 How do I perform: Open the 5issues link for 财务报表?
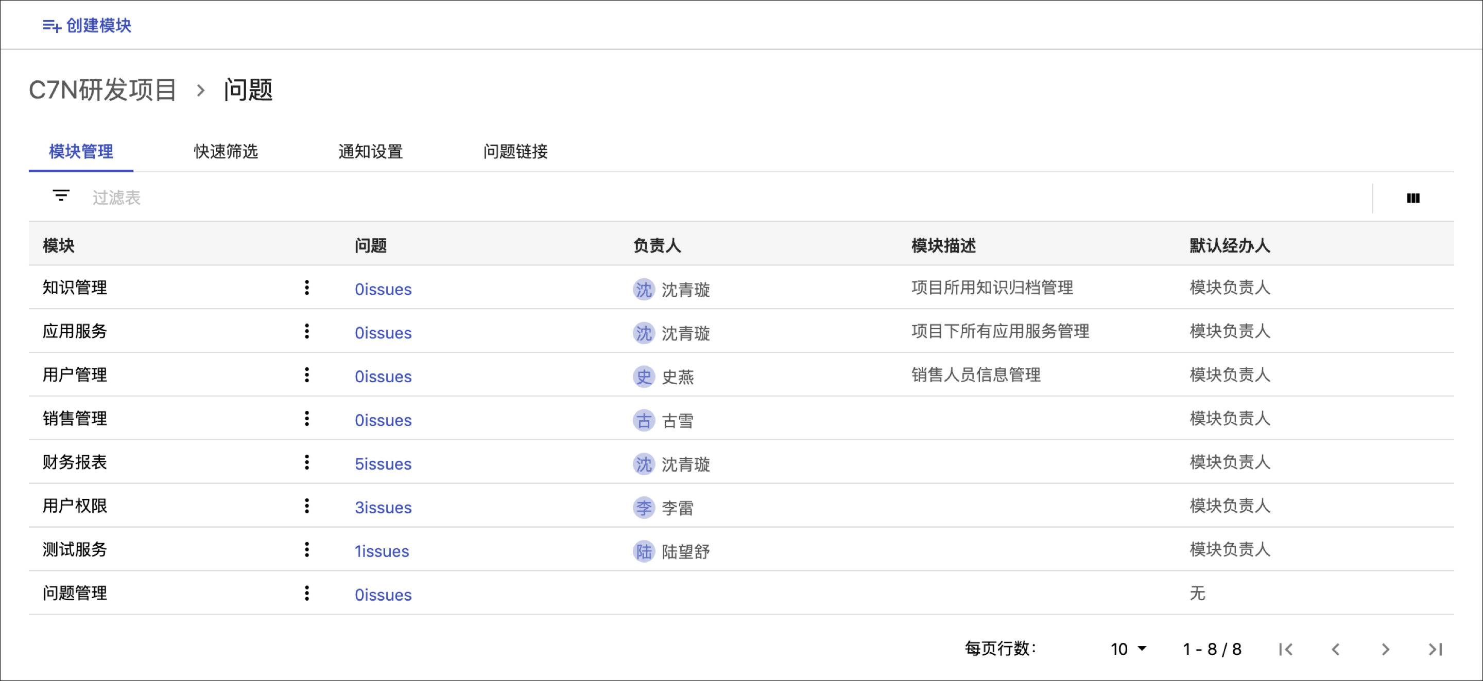coord(383,464)
